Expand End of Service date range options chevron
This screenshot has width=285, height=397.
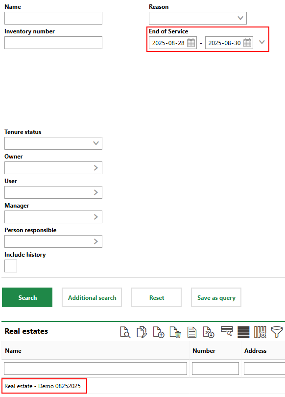[x=262, y=42]
